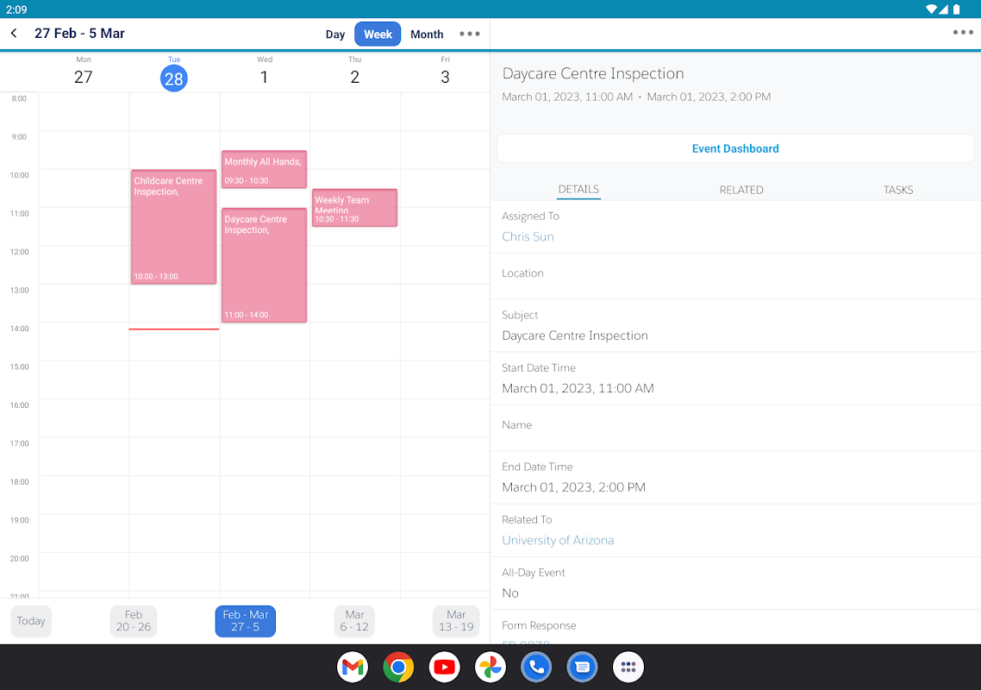
Task: Tap End Date Time value 2:00 PM
Action: (x=574, y=487)
